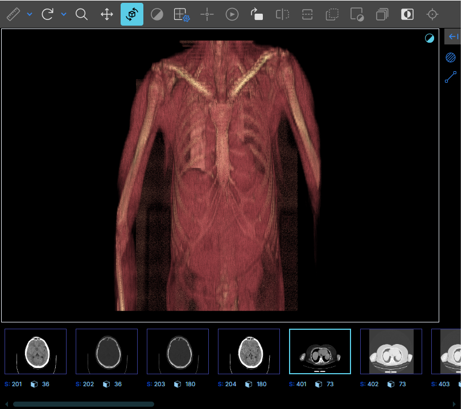Open the measurement tool dropdown arrow
The height and width of the screenshot is (409, 462).
click(30, 14)
